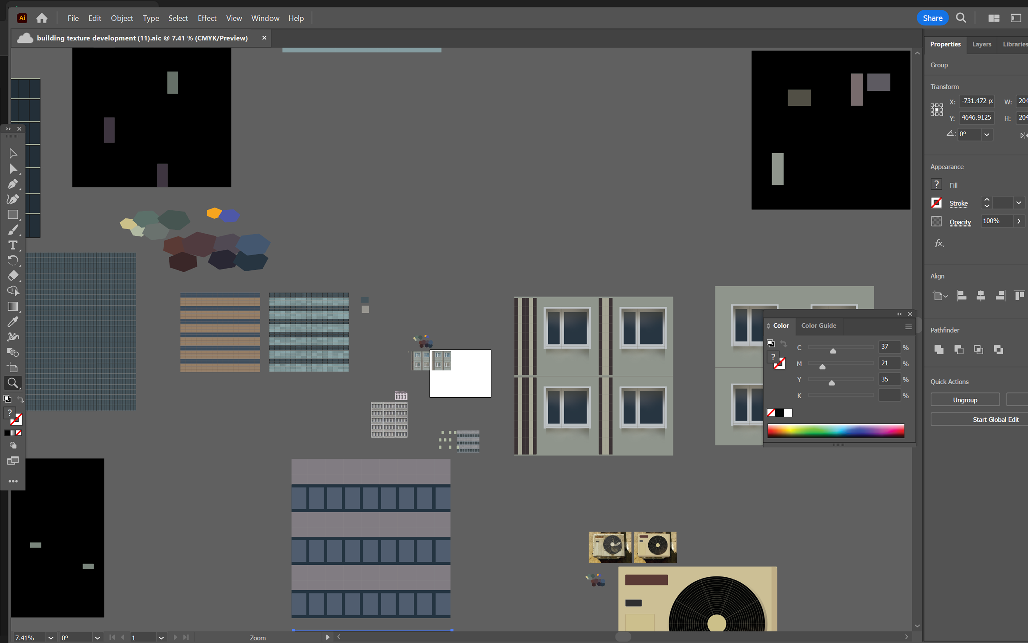This screenshot has height=643, width=1028.
Task: Open the Window menu
Action: [265, 18]
